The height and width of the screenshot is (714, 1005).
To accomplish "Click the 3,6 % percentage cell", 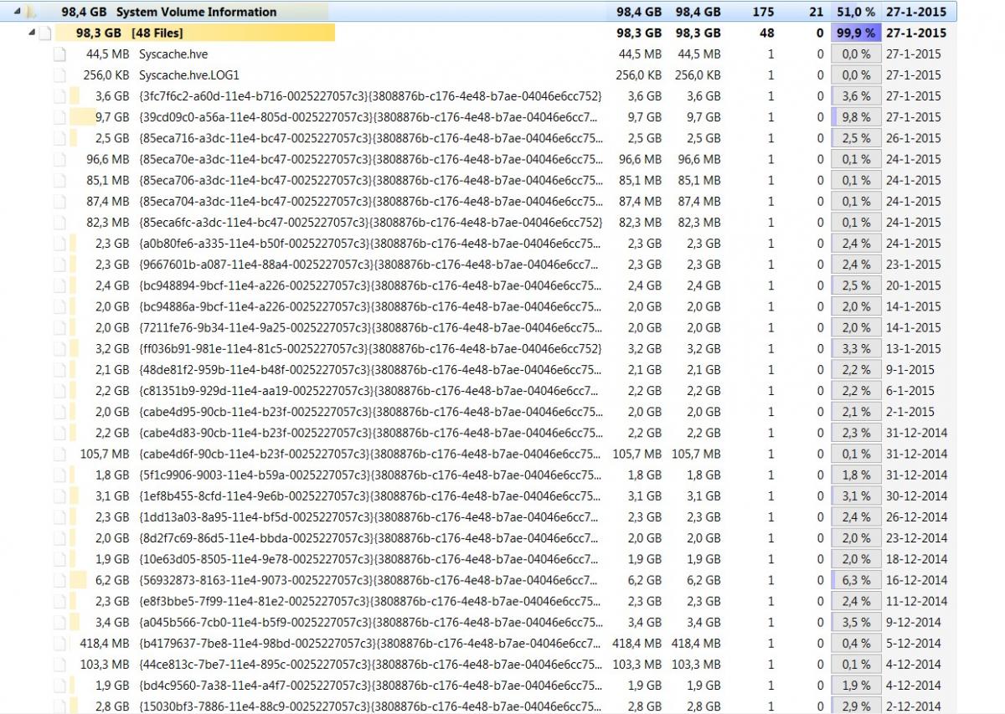I will coord(855,96).
